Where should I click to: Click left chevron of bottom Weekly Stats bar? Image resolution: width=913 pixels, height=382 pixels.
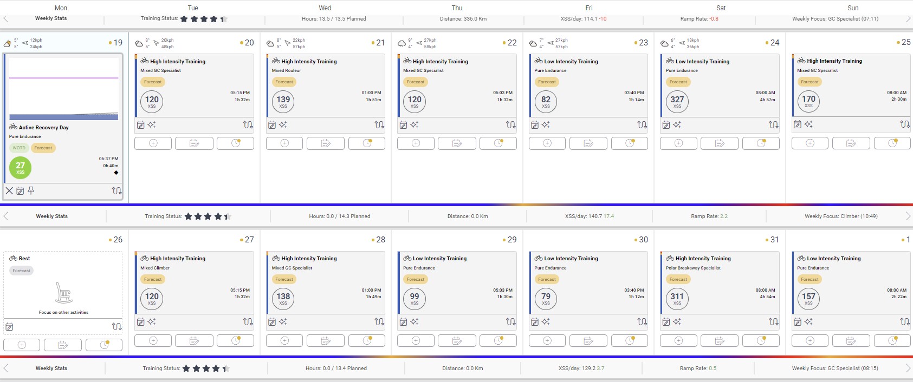tap(6, 368)
